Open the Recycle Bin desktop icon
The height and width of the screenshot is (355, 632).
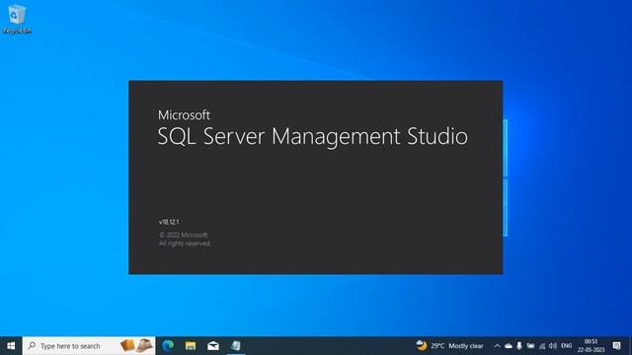[17, 19]
